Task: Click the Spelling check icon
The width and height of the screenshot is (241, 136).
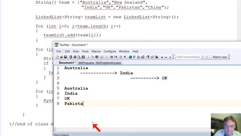Action: (x=134, y=57)
